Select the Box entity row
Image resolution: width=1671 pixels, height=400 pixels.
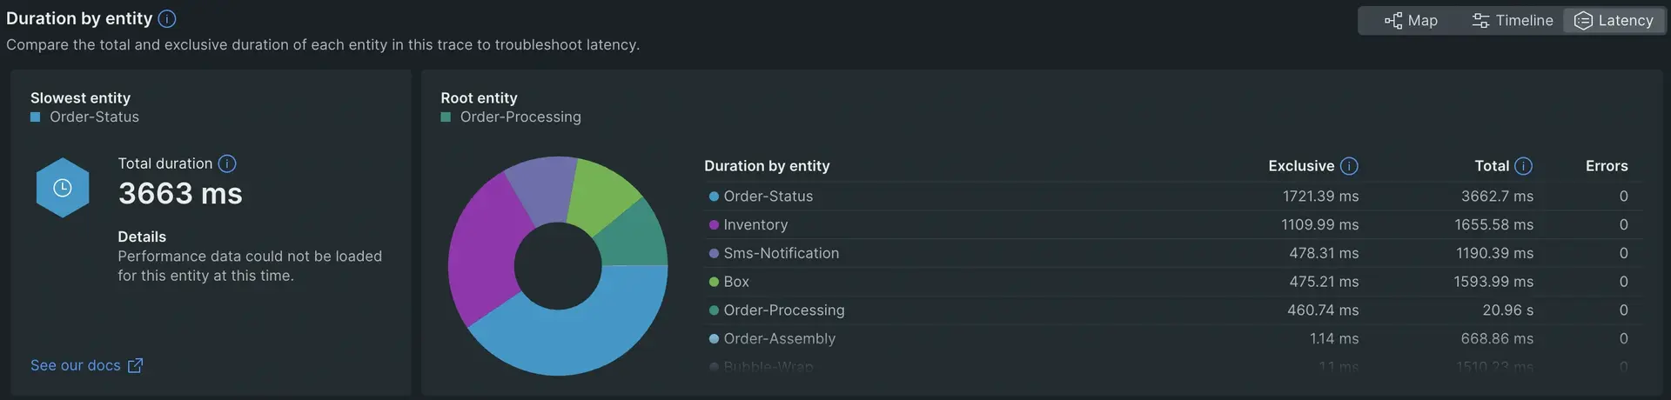735,282
